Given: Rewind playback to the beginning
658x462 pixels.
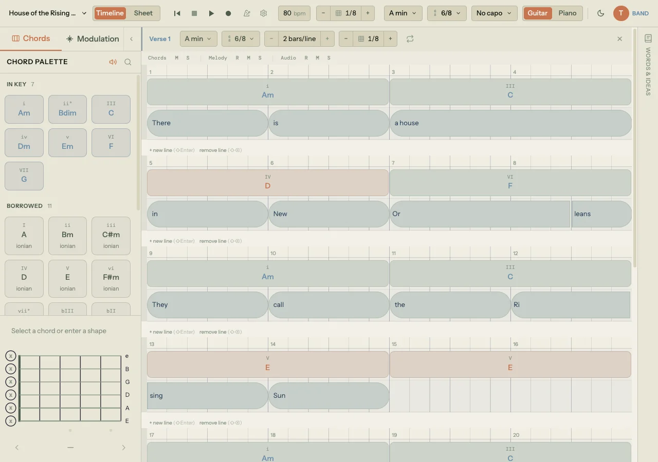Looking at the screenshot, I should point(177,14).
